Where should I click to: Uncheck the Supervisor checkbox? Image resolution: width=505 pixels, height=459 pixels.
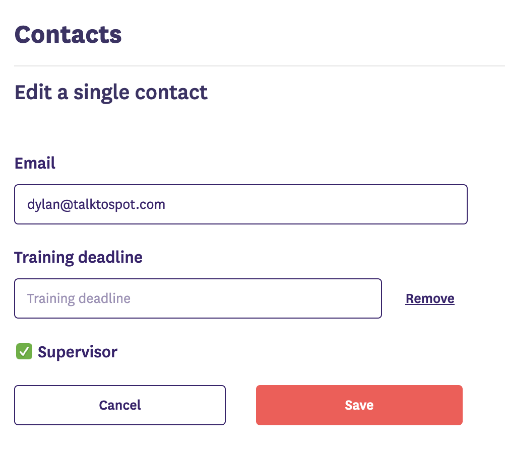coord(24,352)
